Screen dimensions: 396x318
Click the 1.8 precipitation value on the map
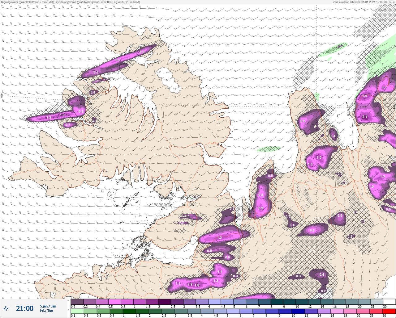click(x=197, y=285)
